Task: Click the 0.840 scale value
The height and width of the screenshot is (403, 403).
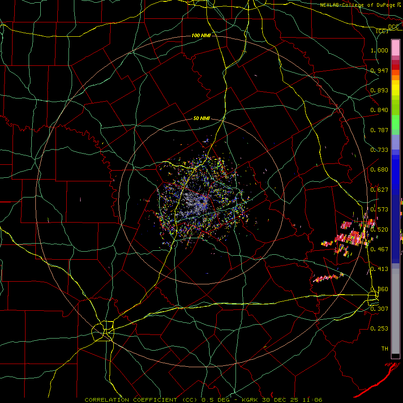Action: coord(379,110)
